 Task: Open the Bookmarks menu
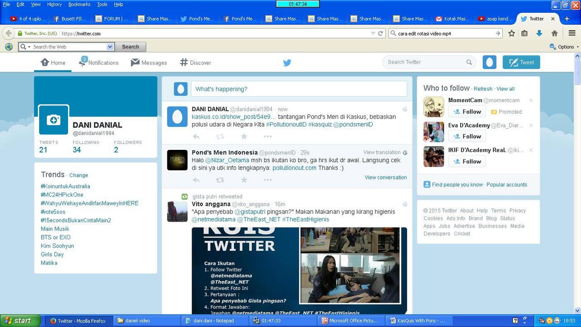point(79,4)
